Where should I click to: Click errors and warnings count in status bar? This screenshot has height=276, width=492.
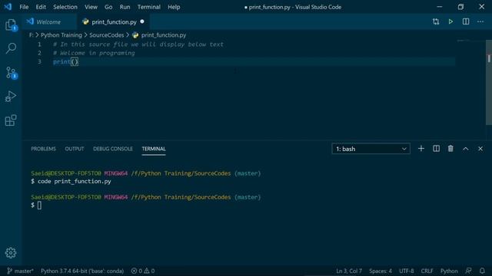coord(143,271)
